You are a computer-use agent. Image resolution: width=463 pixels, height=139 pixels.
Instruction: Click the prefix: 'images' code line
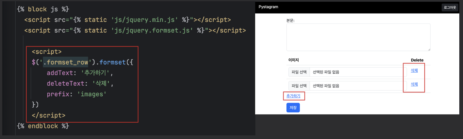[x=77, y=94]
